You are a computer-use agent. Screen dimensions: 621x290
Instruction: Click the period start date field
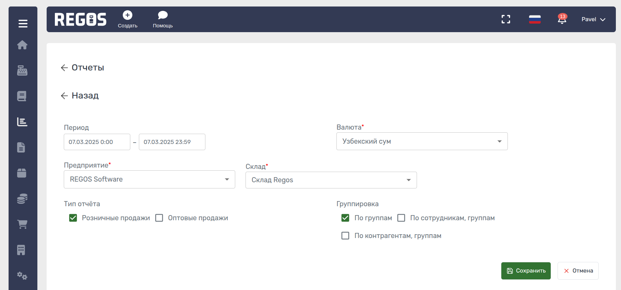[97, 142]
